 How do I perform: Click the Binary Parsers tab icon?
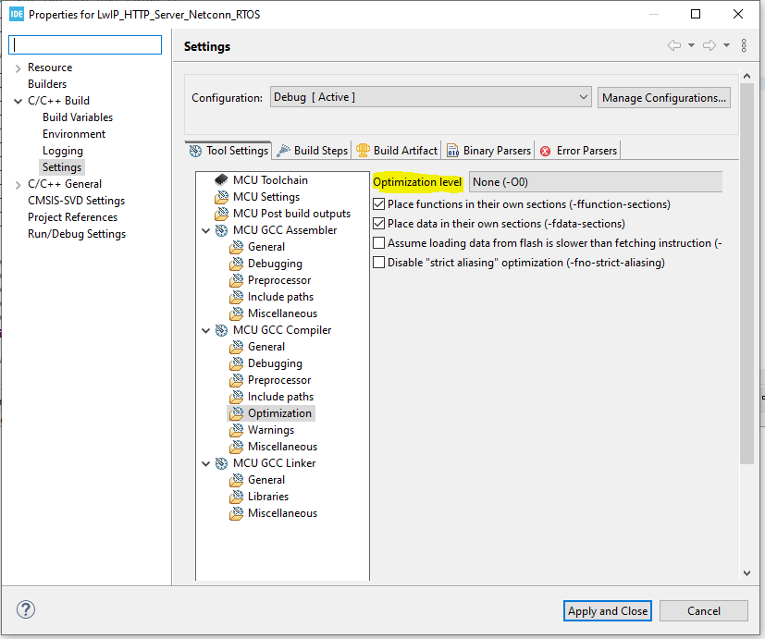click(x=452, y=151)
